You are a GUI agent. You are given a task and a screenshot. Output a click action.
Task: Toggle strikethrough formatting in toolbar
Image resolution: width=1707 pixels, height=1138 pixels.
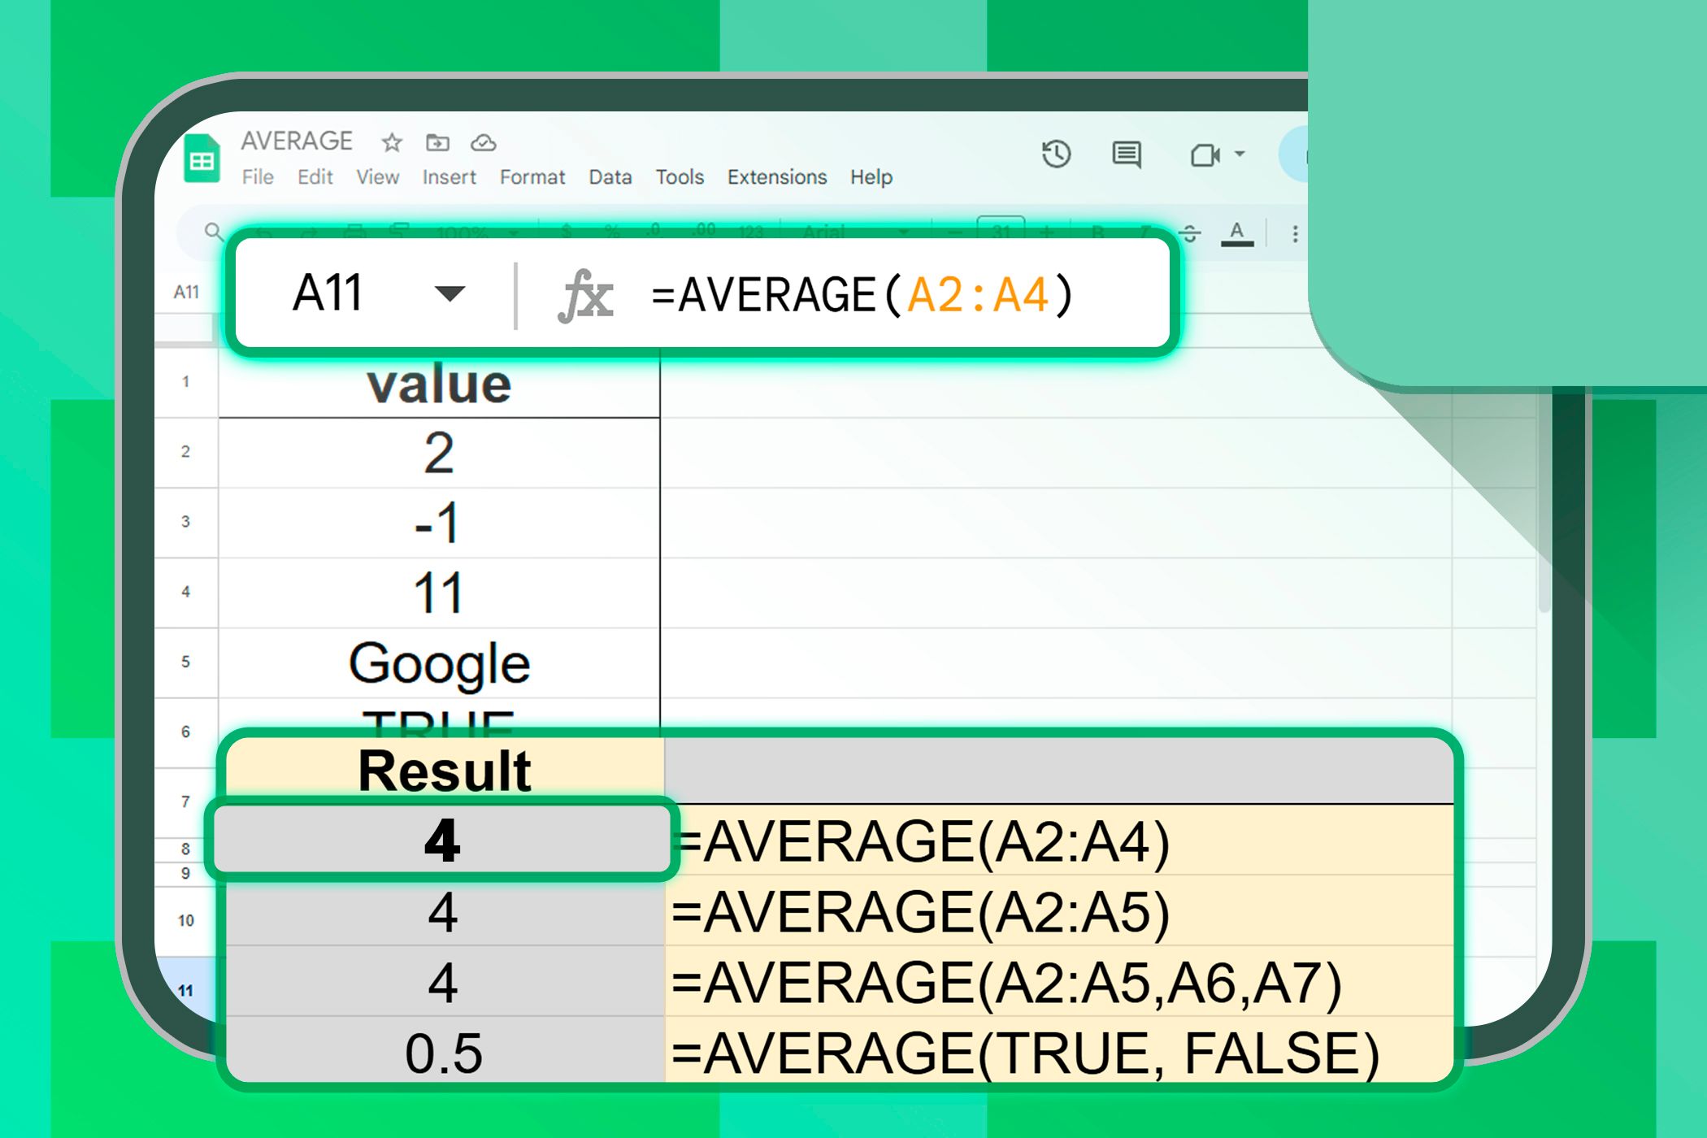point(1189,234)
